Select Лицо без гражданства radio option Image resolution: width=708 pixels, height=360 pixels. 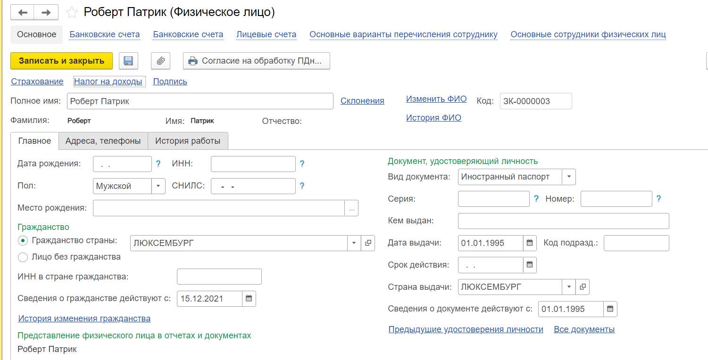[23, 257]
